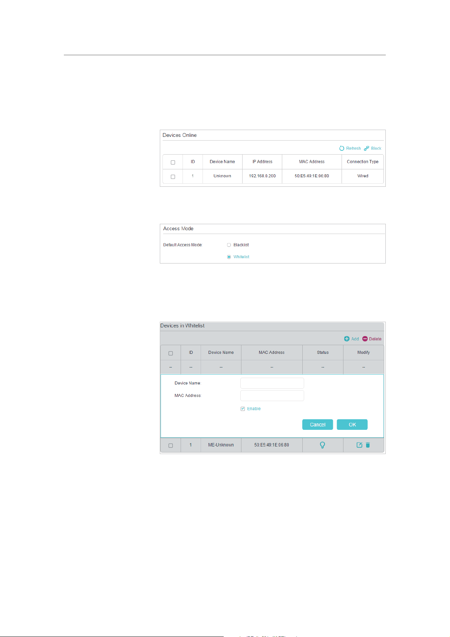Click the Wired connection type cell

coord(363,176)
